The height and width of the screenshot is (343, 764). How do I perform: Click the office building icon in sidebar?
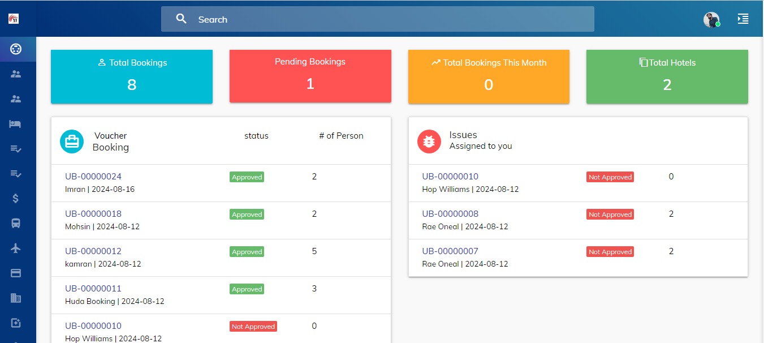(16, 298)
